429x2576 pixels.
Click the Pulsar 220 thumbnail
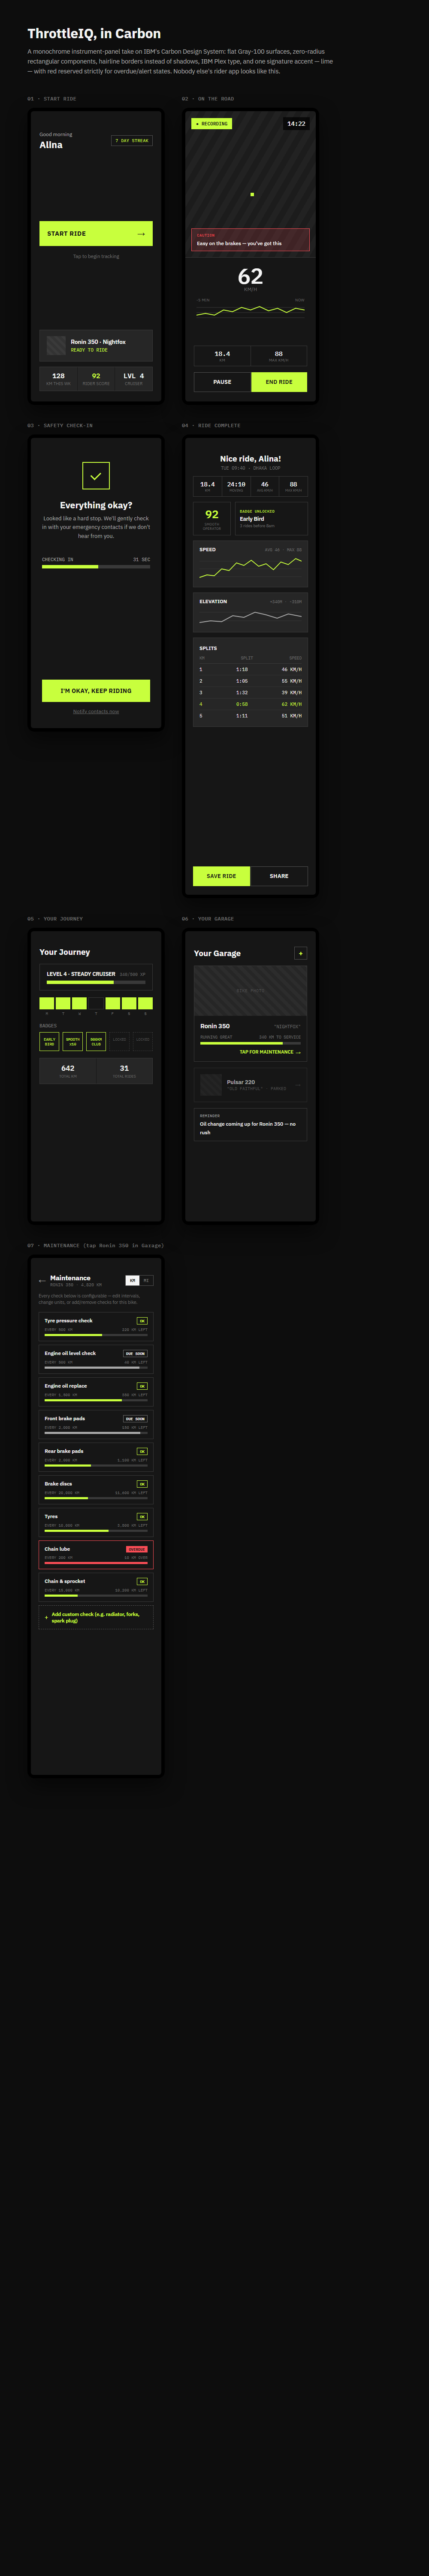211,1084
